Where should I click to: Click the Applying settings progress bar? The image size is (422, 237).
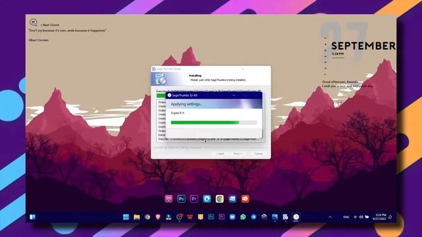[214, 122]
